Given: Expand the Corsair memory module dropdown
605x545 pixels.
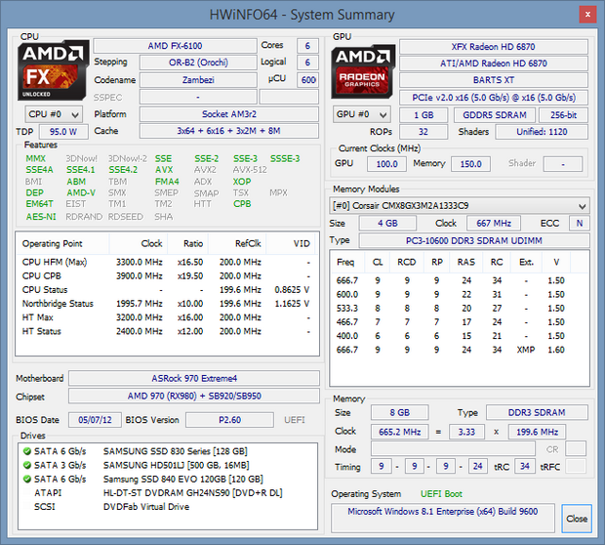Looking at the screenshot, I should [460, 206].
